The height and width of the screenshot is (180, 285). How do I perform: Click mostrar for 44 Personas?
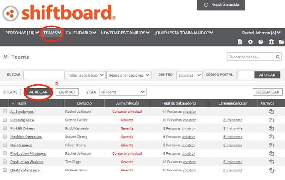190,112
